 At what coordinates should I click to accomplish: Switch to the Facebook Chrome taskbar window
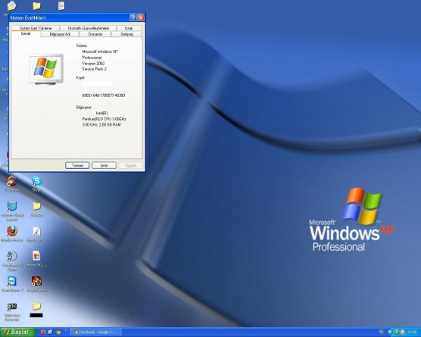coord(97,332)
